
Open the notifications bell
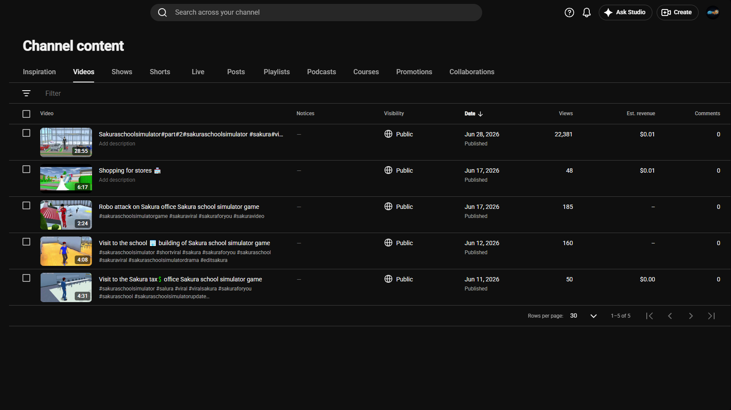tap(587, 13)
